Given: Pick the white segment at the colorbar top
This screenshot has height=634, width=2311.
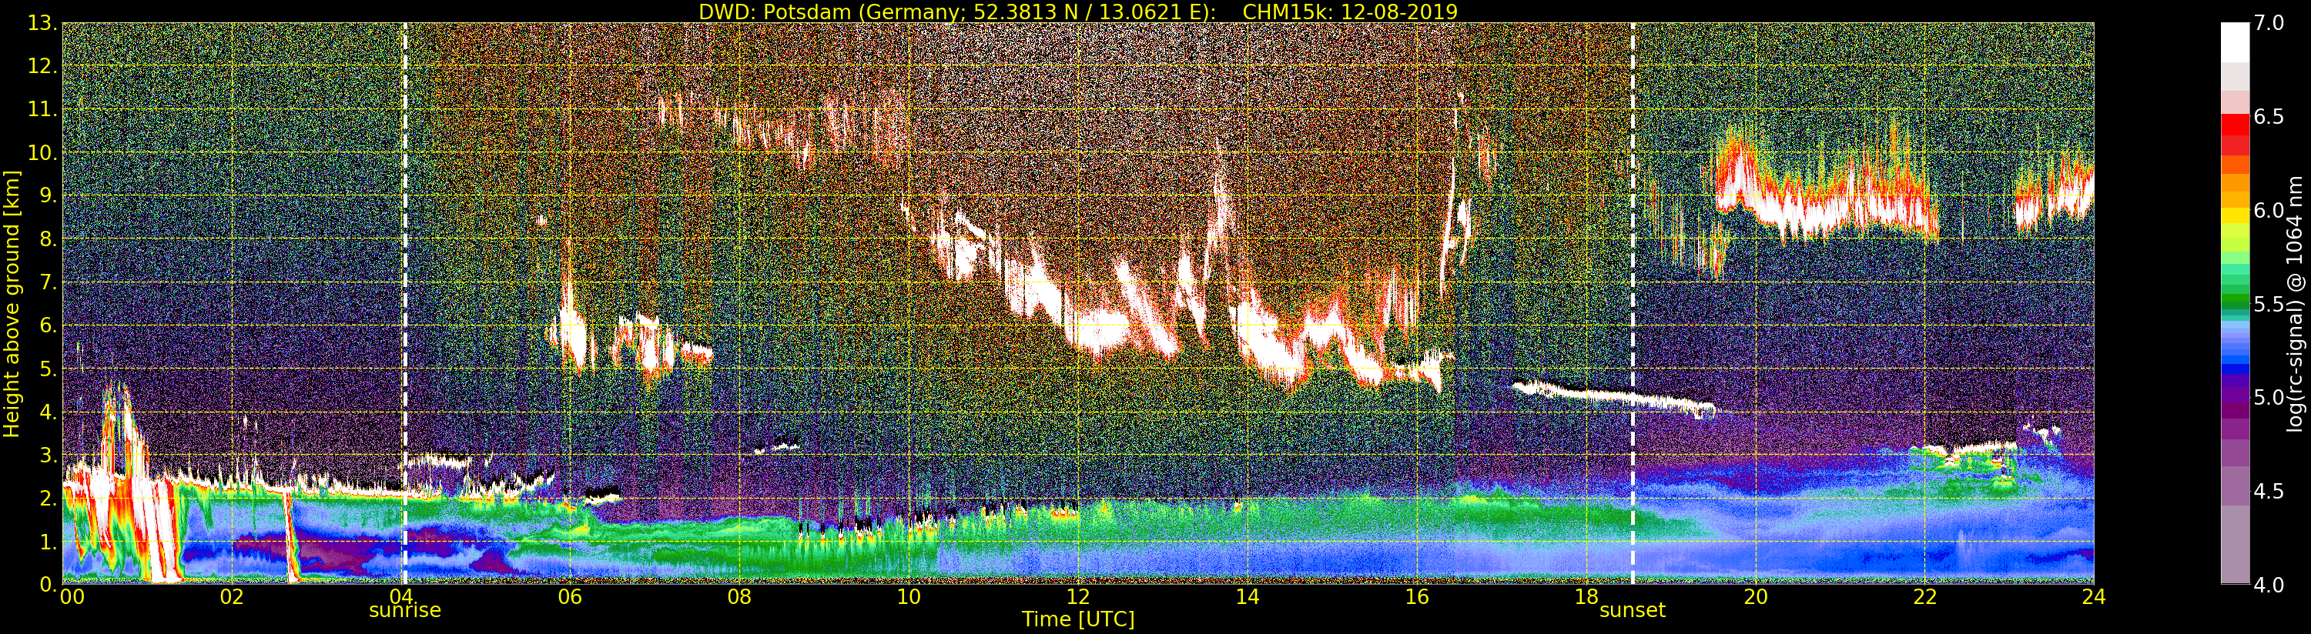Looking at the screenshot, I should tap(2235, 42).
